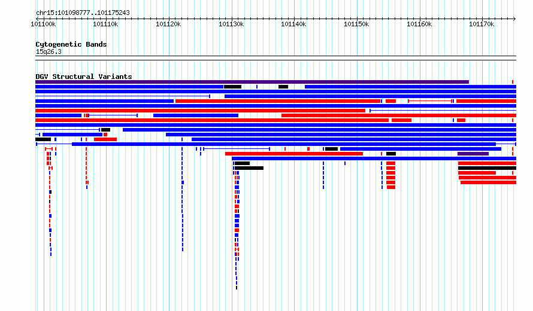Select the black variant bar near 101146k
The width and height of the screenshot is (533, 311).
pos(331,149)
